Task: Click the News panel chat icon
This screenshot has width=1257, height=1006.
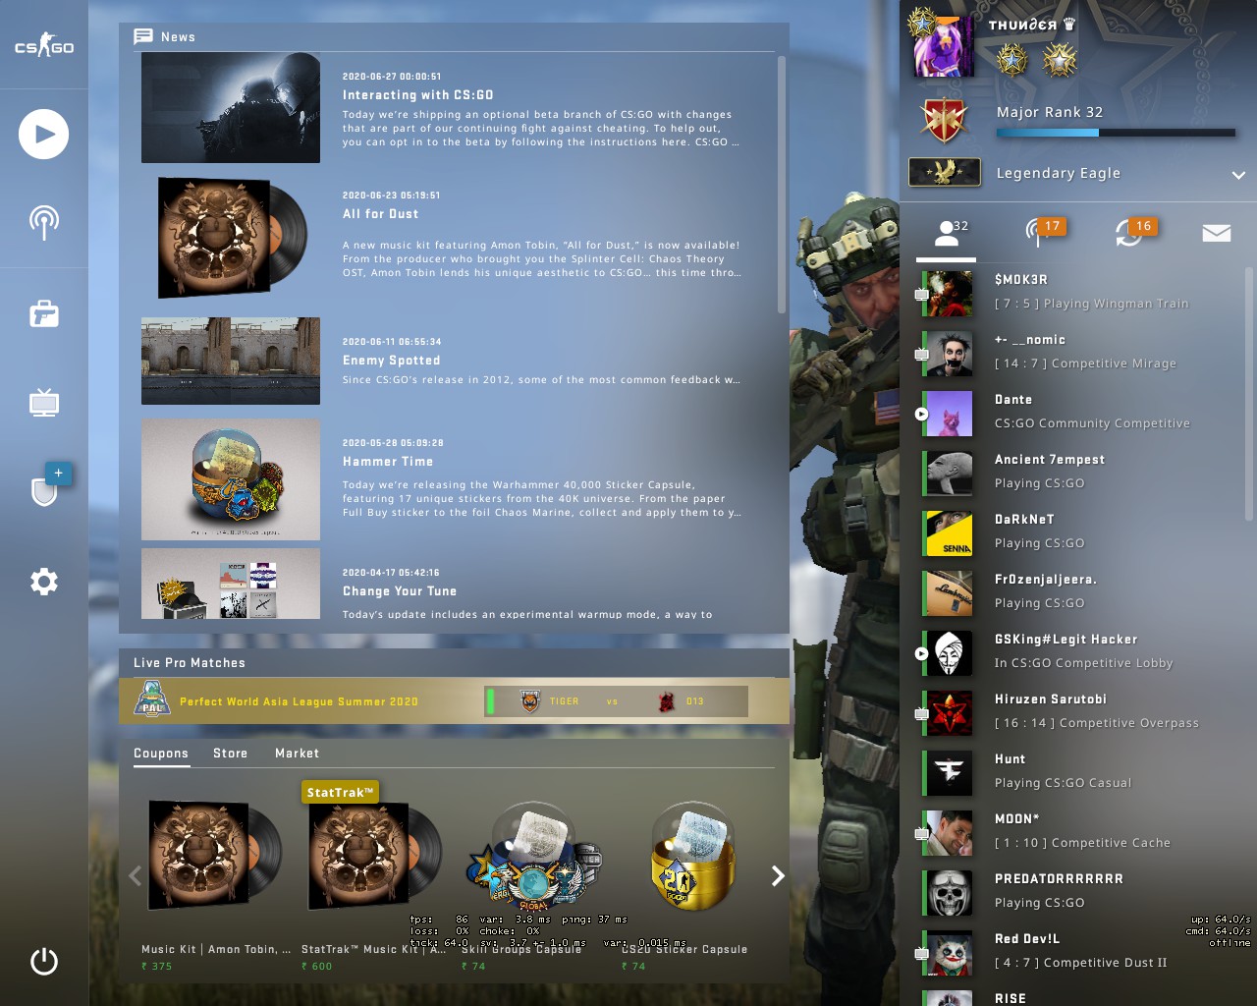Action: tap(143, 36)
